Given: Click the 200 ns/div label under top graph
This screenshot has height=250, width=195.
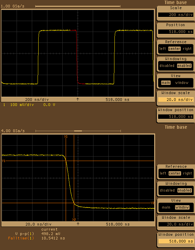Looking at the screenshot, I should (x=37, y=100).
